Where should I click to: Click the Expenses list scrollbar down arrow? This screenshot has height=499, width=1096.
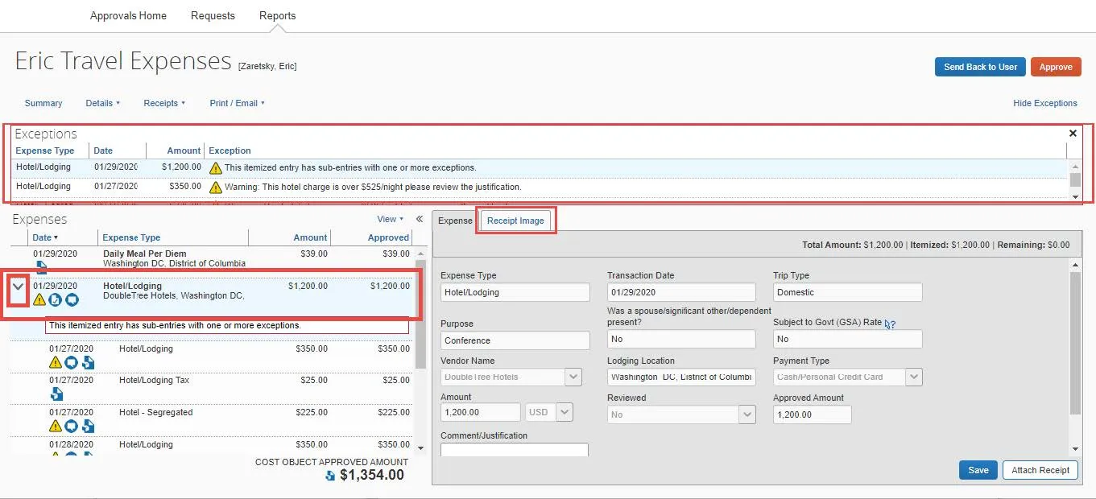(420, 447)
